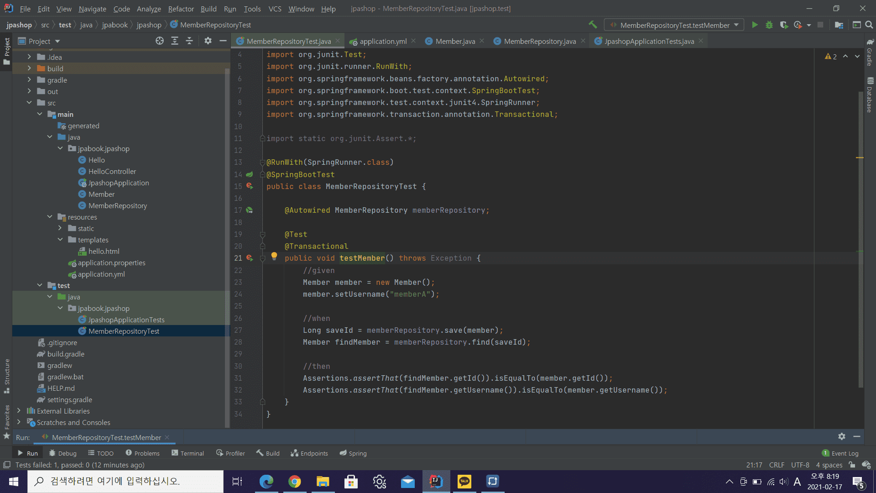Click the Debug bug icon in toolbar
876x493 pixels.
(769, 25)
